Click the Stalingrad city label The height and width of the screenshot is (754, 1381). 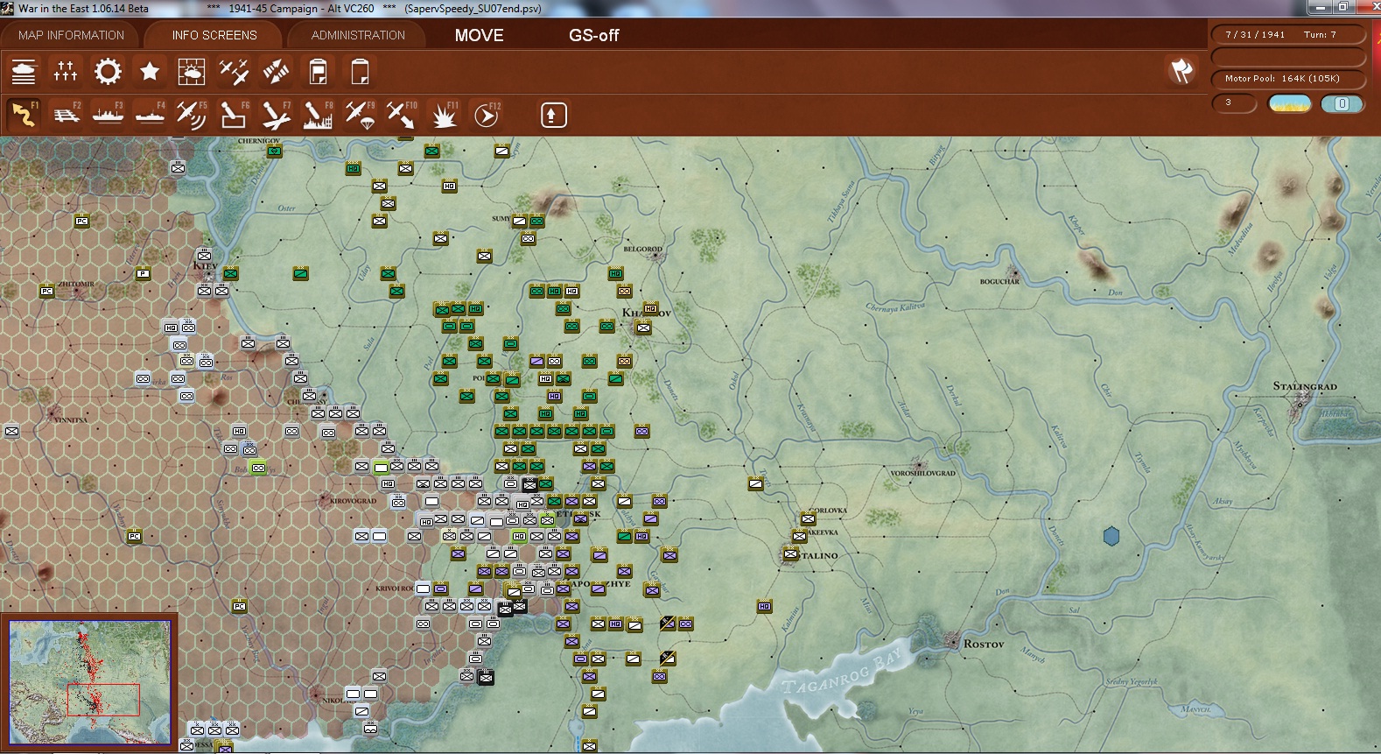tap(1305, 386)
